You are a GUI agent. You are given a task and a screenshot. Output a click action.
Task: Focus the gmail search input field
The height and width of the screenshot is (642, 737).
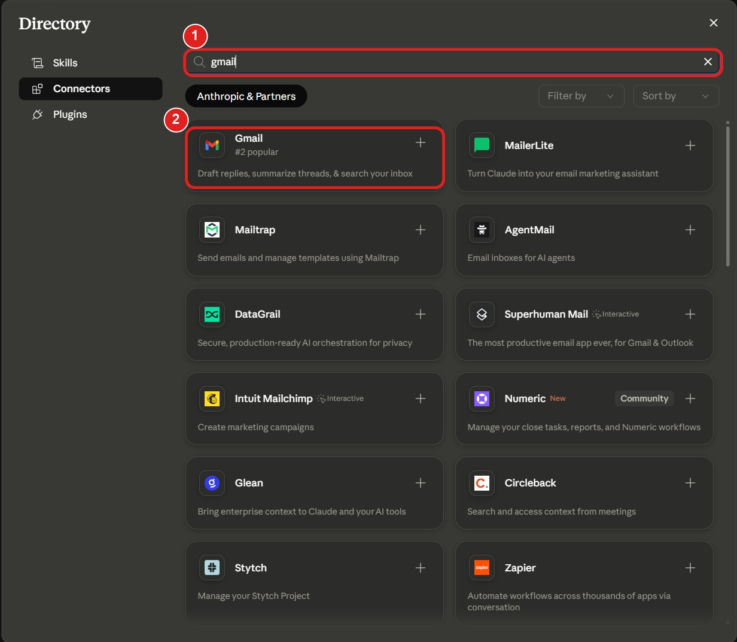tap(453, 62)
